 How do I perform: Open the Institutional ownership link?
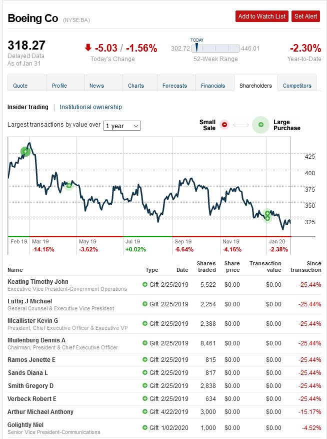point(91,107)
